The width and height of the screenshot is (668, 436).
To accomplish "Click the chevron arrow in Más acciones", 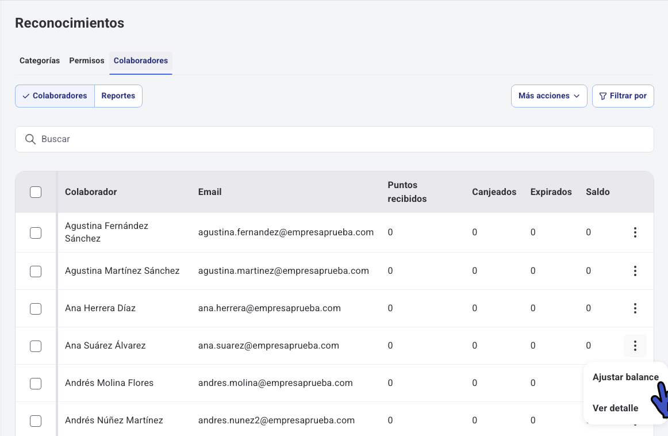I will pos(577,96).
